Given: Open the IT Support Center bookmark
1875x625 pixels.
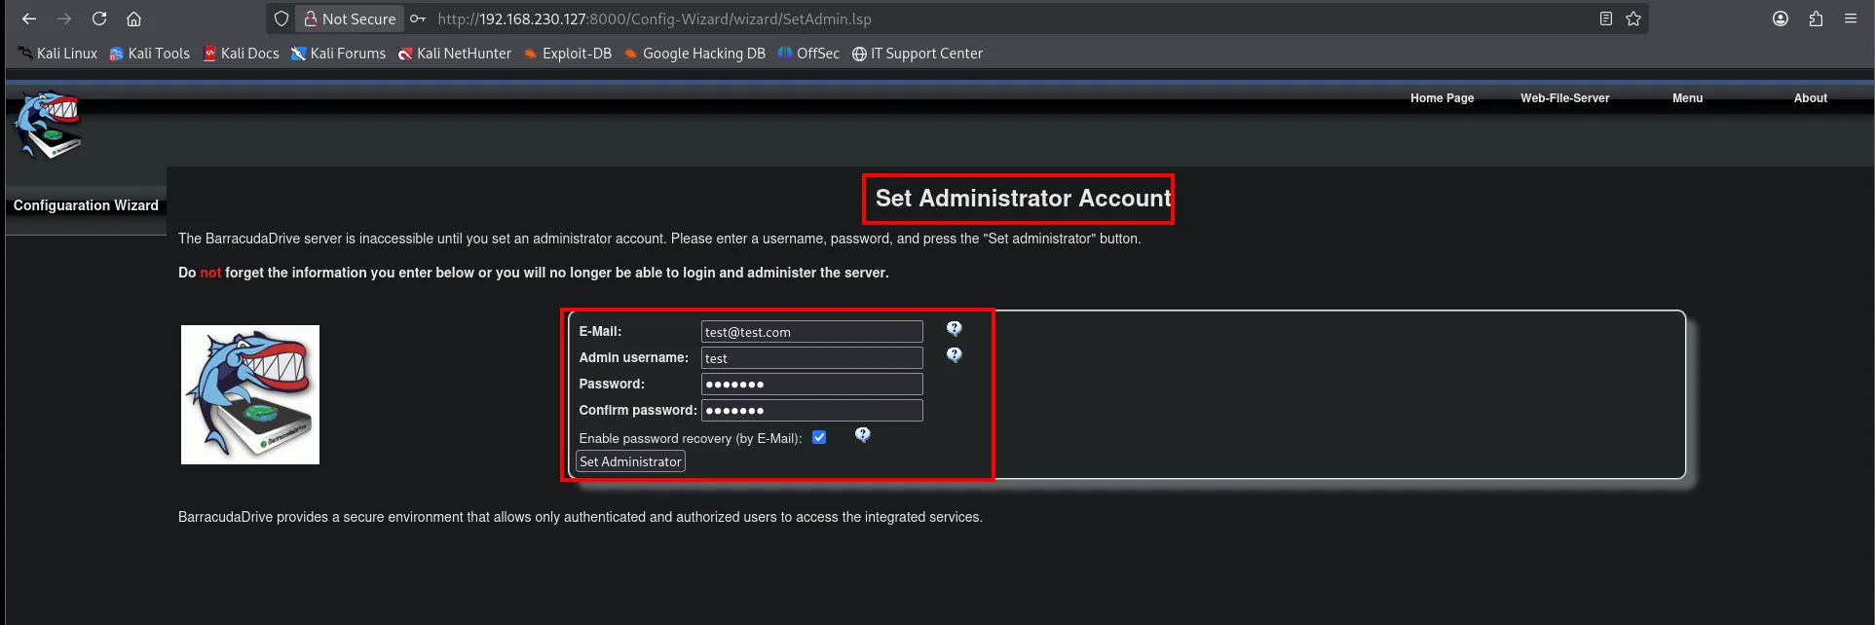Looking at the screenshot, I should click(917, 54).
